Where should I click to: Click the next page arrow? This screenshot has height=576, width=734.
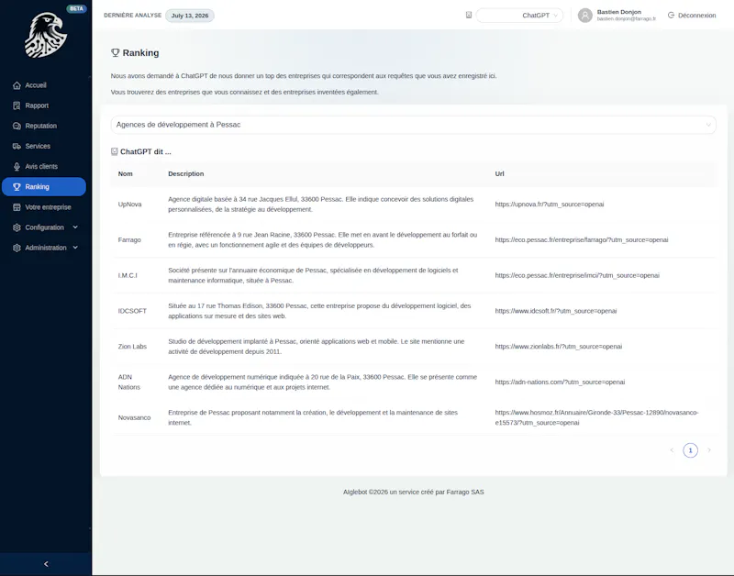708,450
